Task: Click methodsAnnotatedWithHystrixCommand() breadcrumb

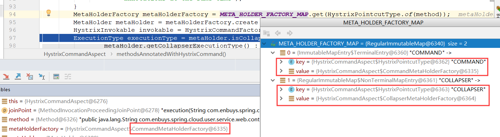Action: [171, 54]
